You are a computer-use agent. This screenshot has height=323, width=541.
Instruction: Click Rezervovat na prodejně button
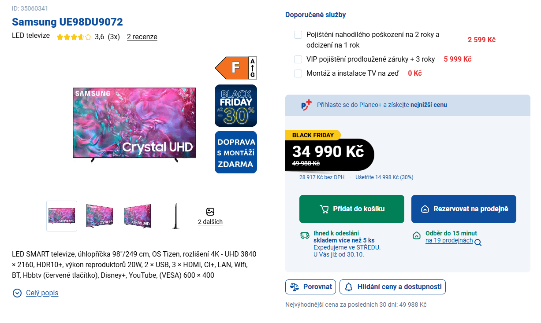[x=463, y=209]
